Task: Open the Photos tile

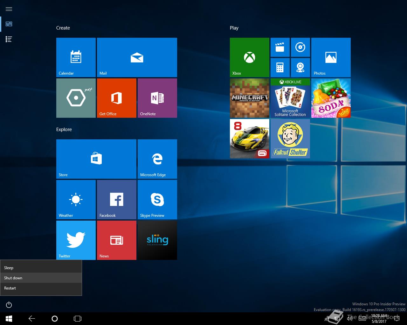Action: tap(331, 57)
